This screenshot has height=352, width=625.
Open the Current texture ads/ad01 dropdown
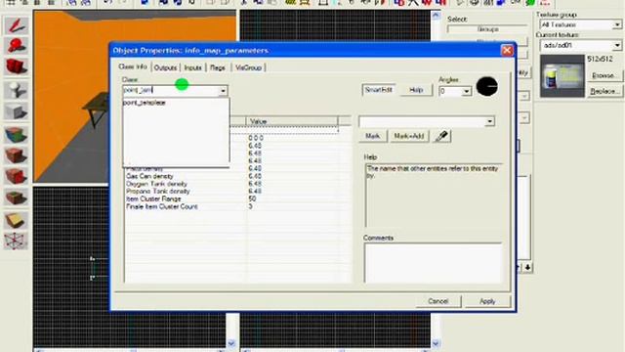(x=616, y=45)
